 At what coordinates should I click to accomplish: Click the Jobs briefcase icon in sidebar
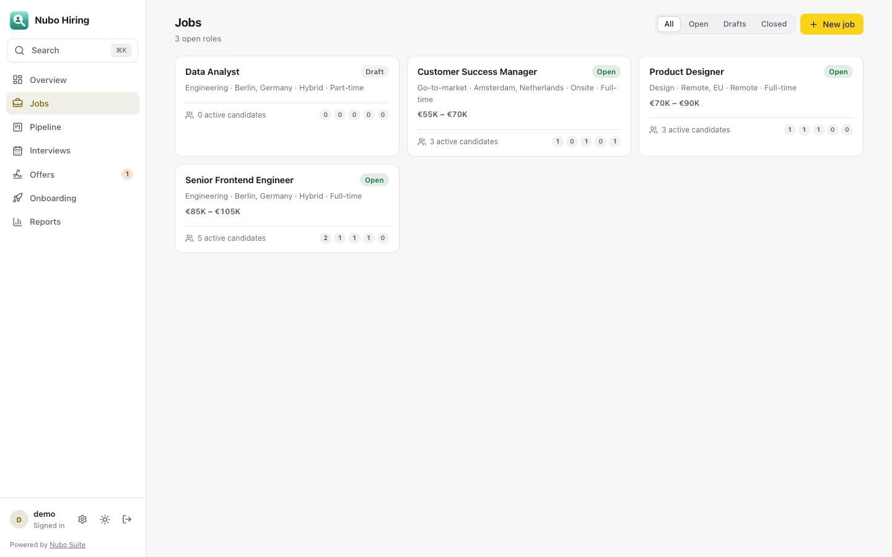click(18, 103)
